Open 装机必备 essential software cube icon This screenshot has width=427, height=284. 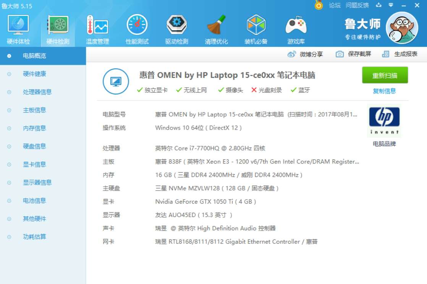click(256, 29)
